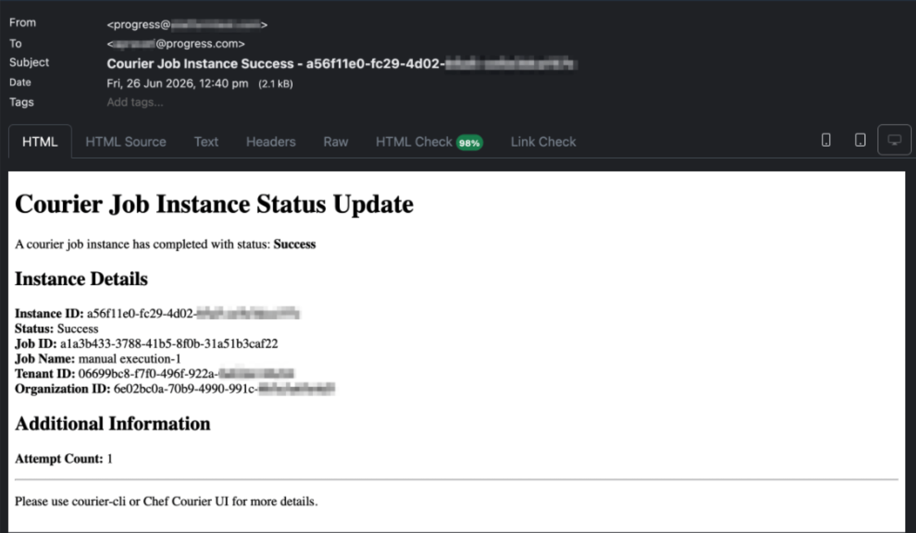The width and height of the screenshot is (916, 533).
Task: Open the HTML Source tab
Action: [125, 142]
